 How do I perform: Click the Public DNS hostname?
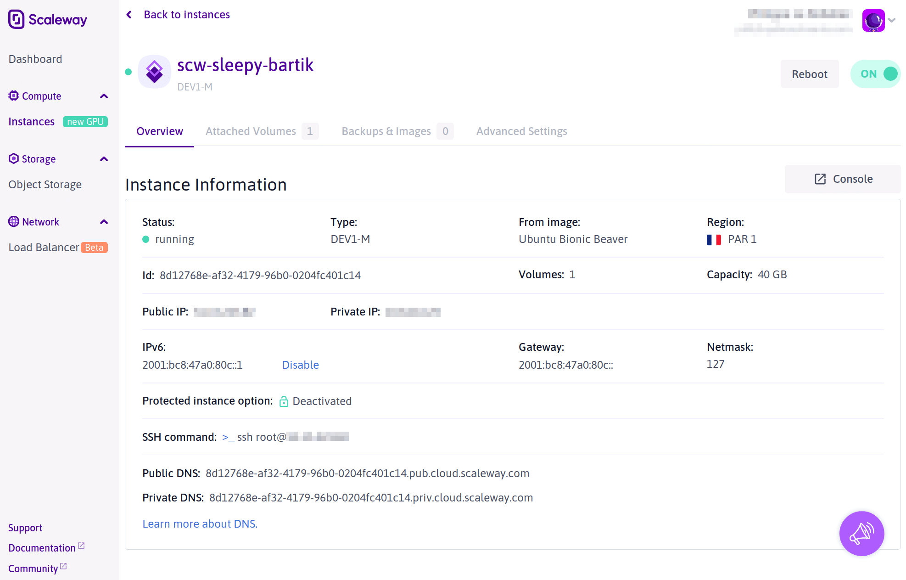coord(367,473)
